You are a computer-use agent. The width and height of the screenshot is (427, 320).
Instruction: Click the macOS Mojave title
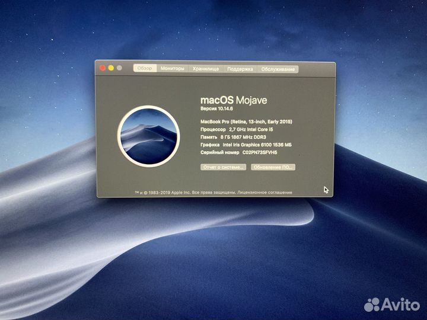(x=234, y=100)
